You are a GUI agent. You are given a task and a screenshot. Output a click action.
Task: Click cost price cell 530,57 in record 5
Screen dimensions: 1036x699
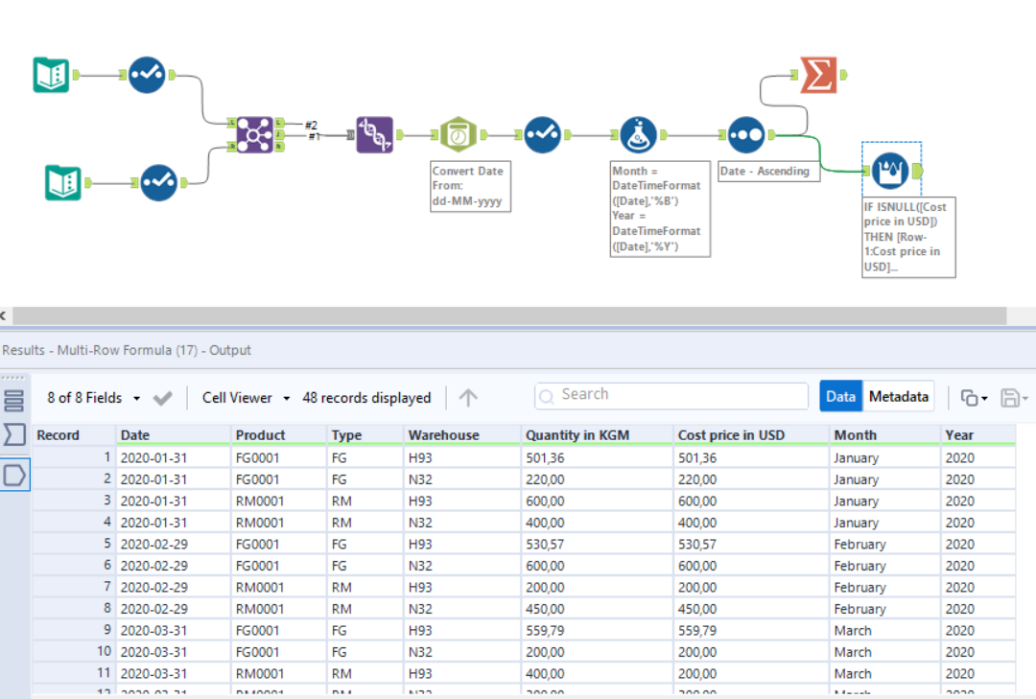click(x=750, y=545)
